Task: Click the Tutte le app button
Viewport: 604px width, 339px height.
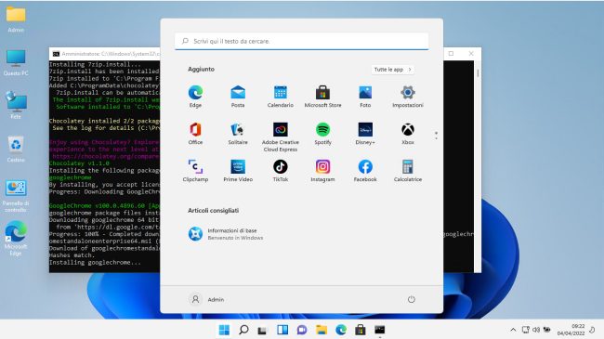Action: (392, 70)
